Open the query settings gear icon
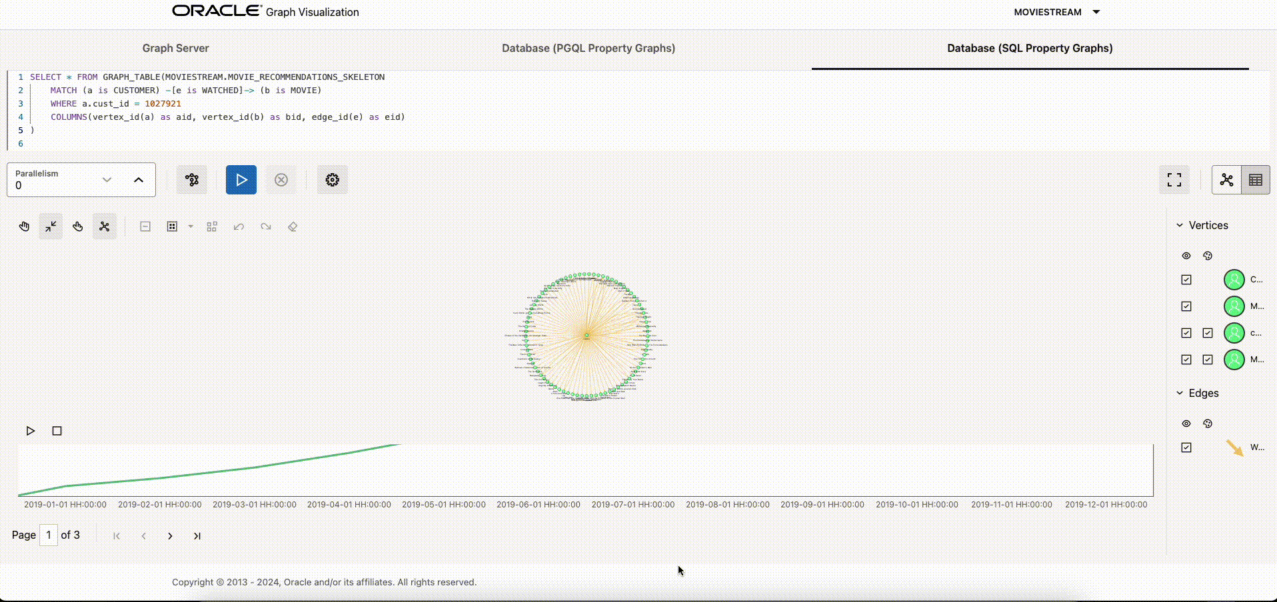Viewport: 1277px width, 602px height. (x=332, y=180)
